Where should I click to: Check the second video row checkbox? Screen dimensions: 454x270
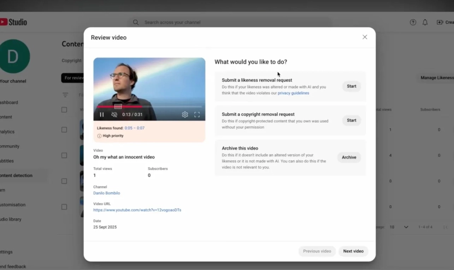64,155
